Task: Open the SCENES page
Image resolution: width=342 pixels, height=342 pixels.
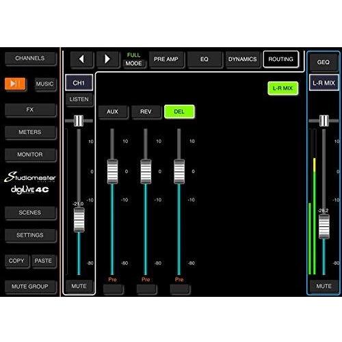Action: (x=30, y=213)
